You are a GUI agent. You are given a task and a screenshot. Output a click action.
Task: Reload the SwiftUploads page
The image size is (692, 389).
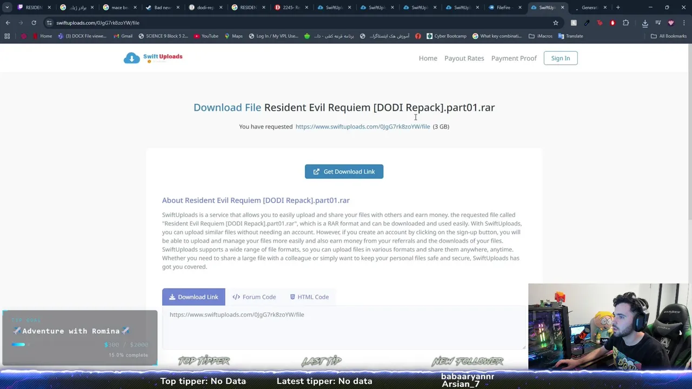[34, 23]
